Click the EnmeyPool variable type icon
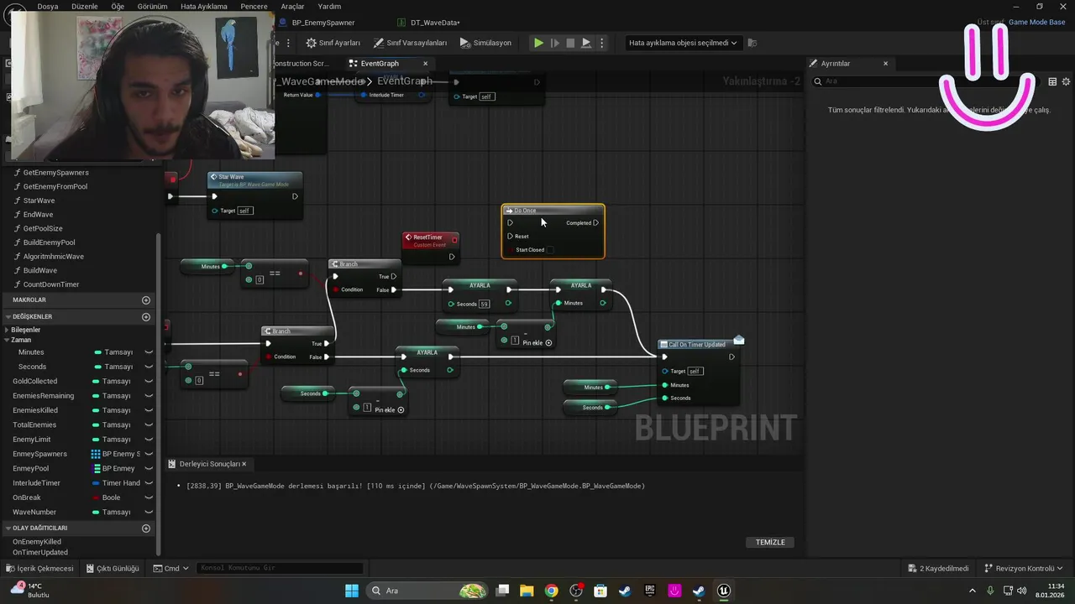The image size is (1075, 604). click(97, 469)
